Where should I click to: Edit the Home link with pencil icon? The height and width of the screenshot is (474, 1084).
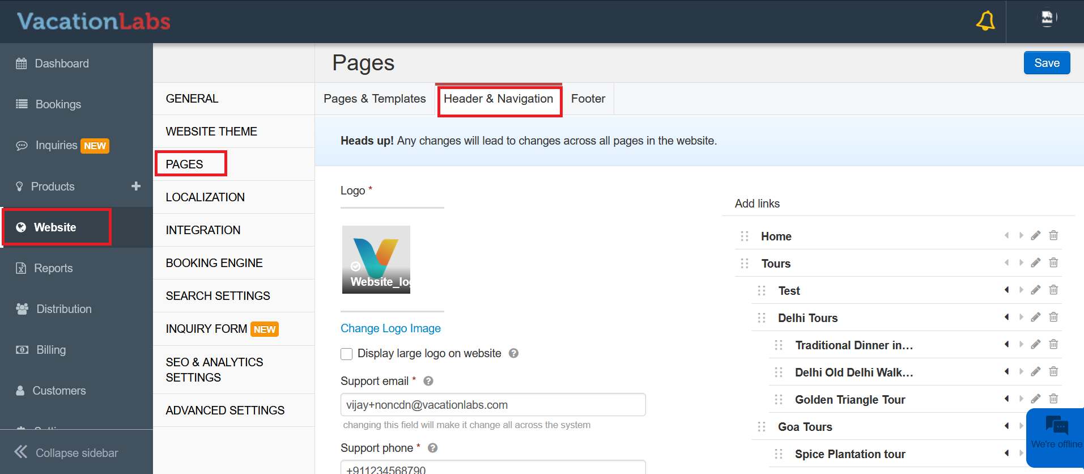point(1035,235)
